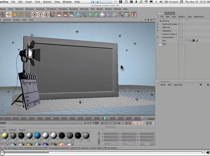Click the dark sphere texture tag on Disc

pos(193,40)
